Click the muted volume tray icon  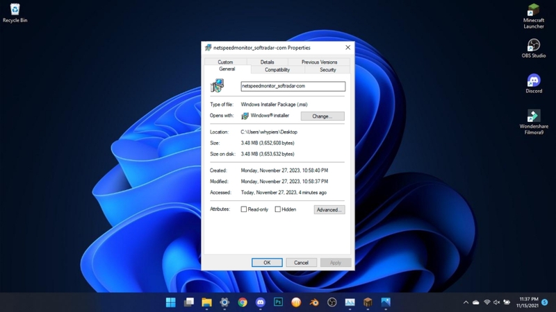click(496, 302)
